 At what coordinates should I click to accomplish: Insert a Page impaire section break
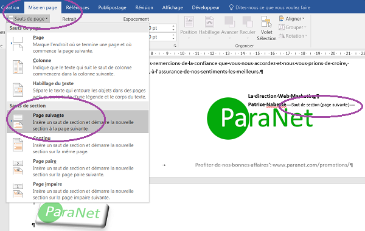[78, 190]
